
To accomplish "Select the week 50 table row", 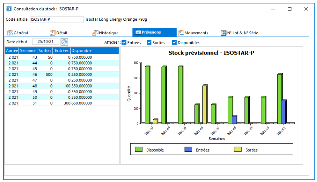I will [x=62, y=98].
